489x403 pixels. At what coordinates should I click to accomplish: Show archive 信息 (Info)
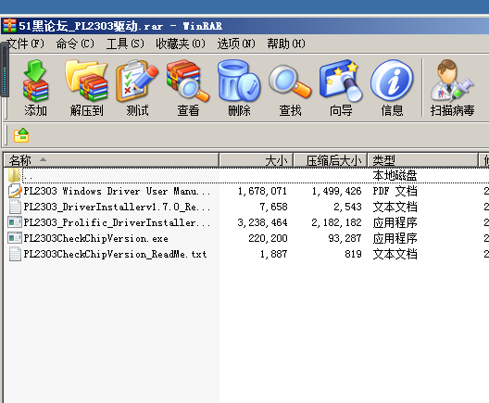coord(392,87)
